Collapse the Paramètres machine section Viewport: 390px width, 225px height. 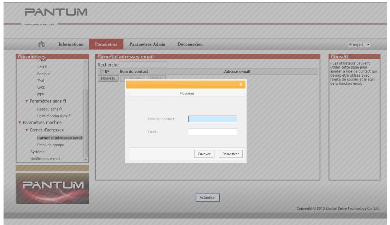(20, 123)
